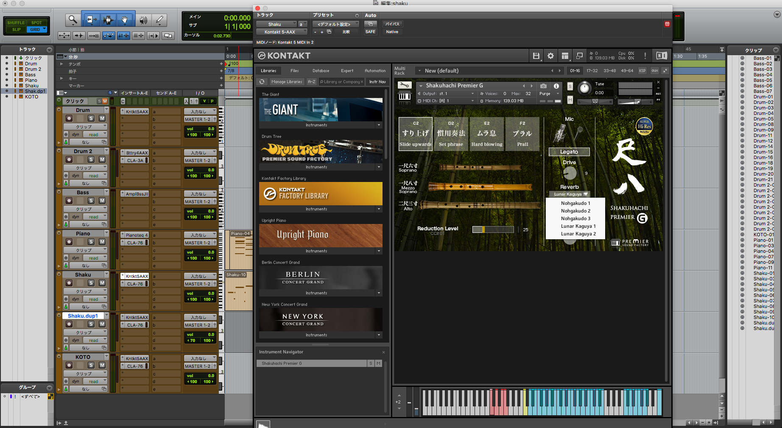The image size is (782, 428).
Task: Select the Scrubber speaker tool
Action: [x=143, y=20]
